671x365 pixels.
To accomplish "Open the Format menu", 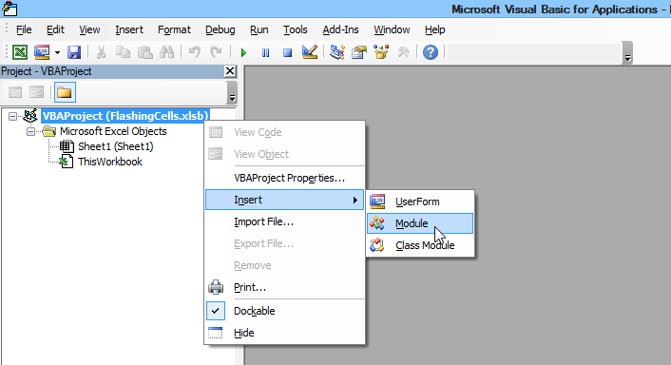I will tap(174, 30).
